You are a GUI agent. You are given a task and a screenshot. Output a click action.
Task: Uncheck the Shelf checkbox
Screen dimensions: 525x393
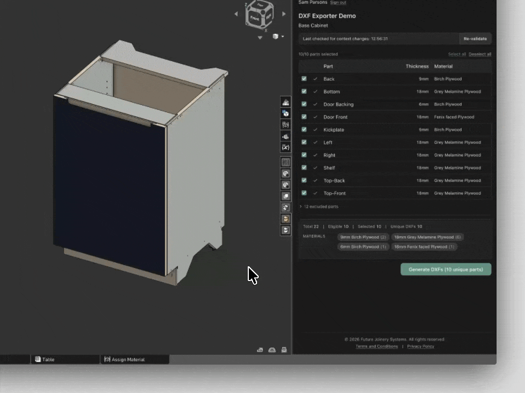point(304,168)
